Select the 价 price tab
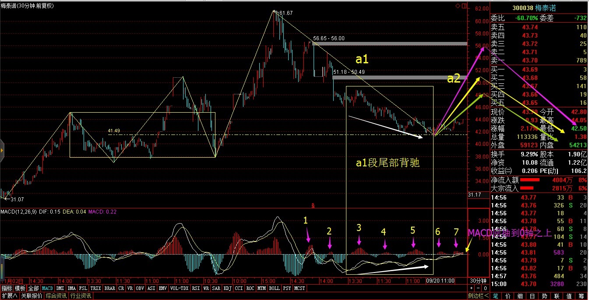The height and width of the screenshot is (300, 589). pos(508,296)
